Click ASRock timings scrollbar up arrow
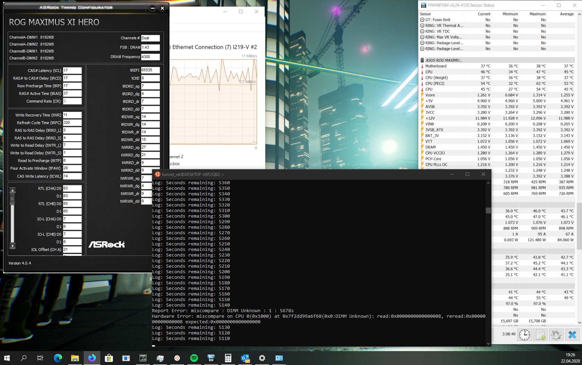 [x=13, y=190]
